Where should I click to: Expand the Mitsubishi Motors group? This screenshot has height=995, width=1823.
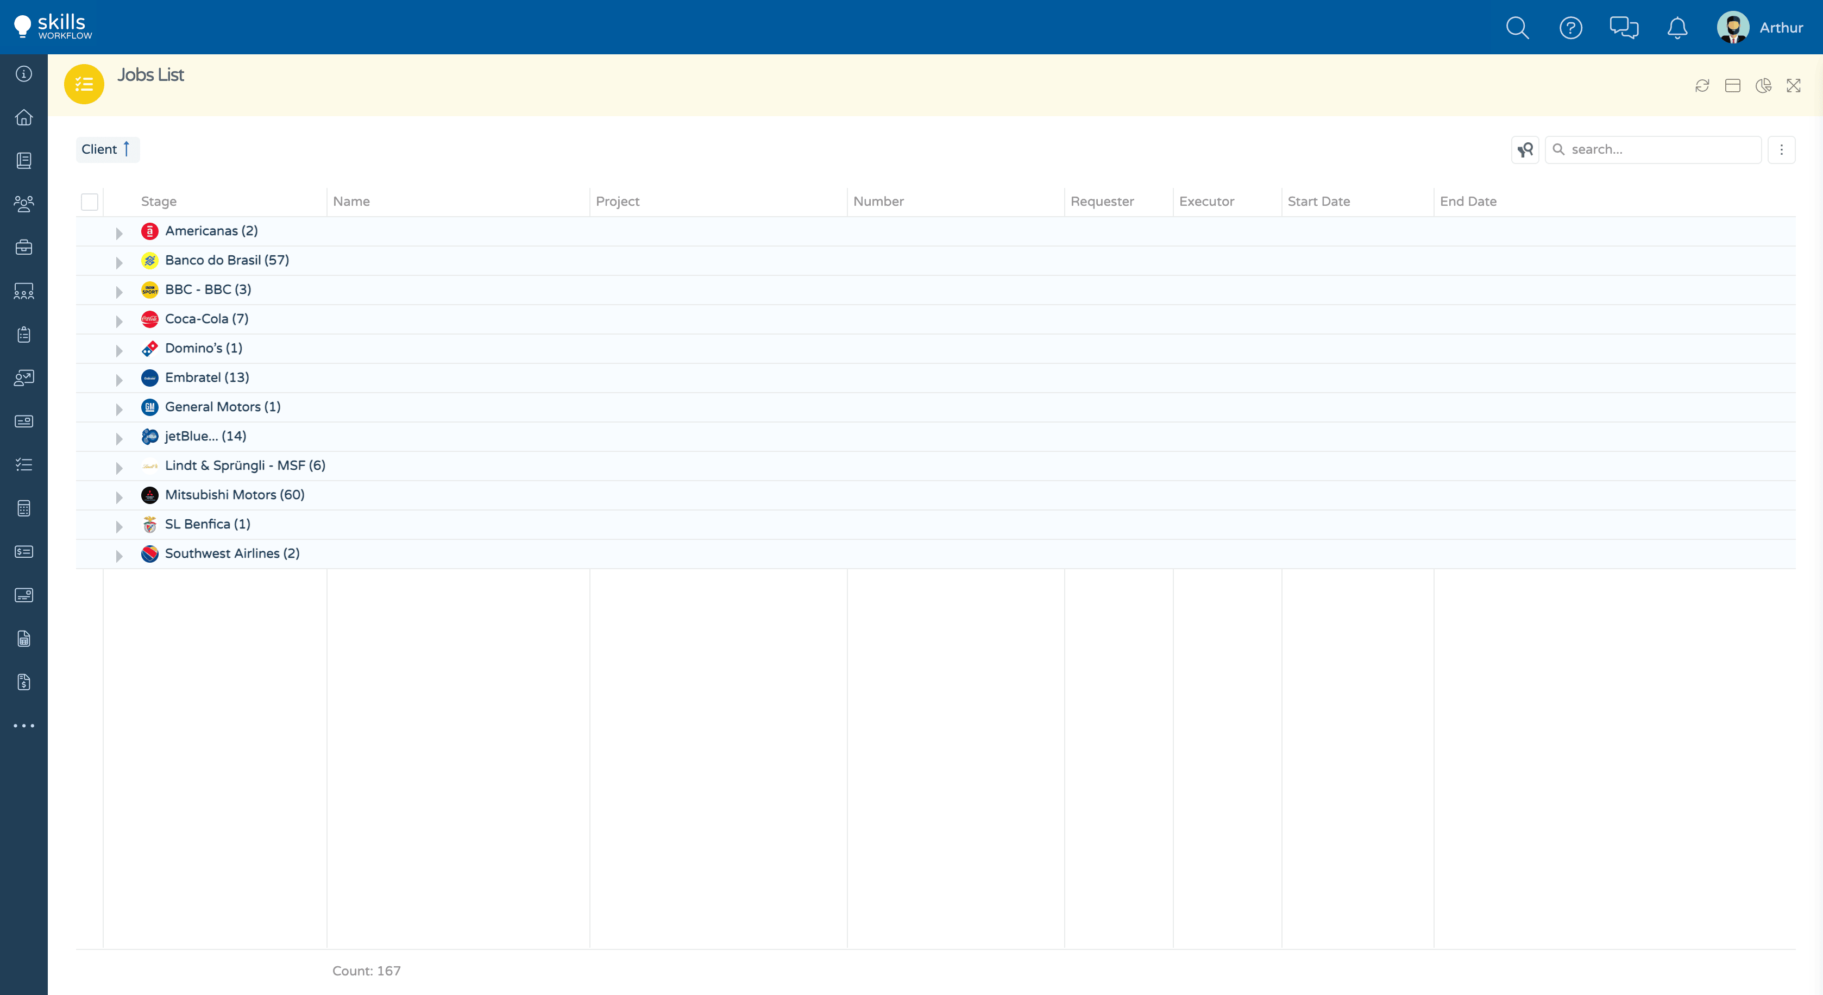click(119, 497)
